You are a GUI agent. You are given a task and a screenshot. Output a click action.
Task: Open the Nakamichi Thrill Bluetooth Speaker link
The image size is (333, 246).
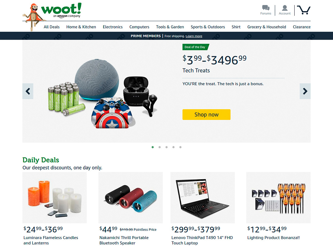tap(124, 240)
